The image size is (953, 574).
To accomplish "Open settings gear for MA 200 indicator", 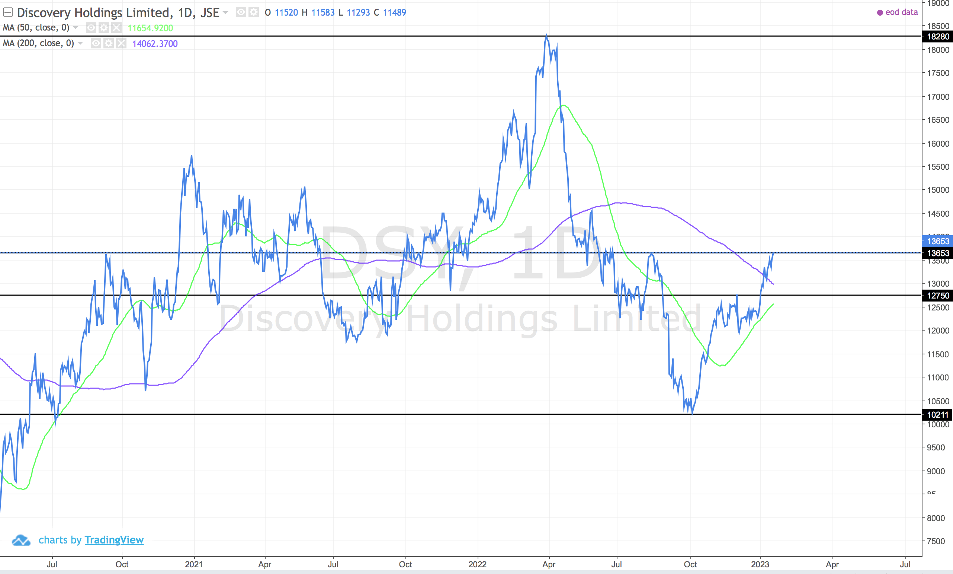I will pyautogui.click(x=109, y=43).
